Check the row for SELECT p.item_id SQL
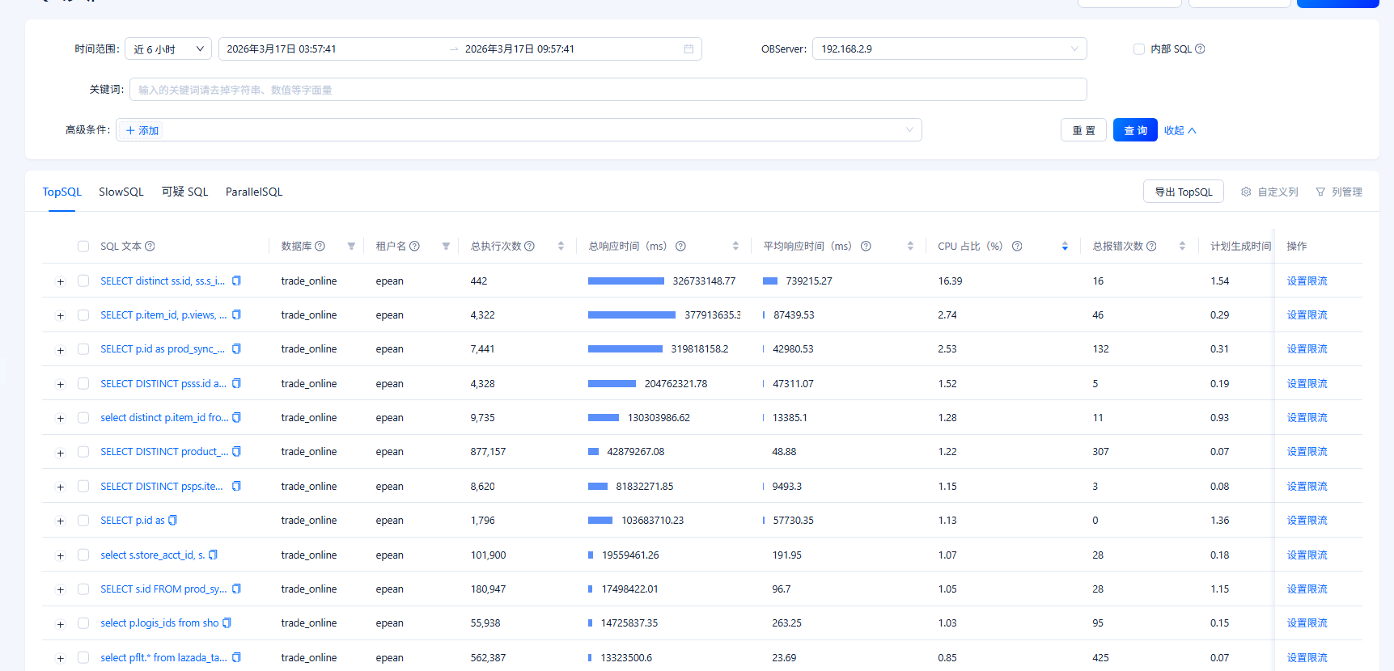The height and width of the screenshot is (671, 1394). (83, 315)
